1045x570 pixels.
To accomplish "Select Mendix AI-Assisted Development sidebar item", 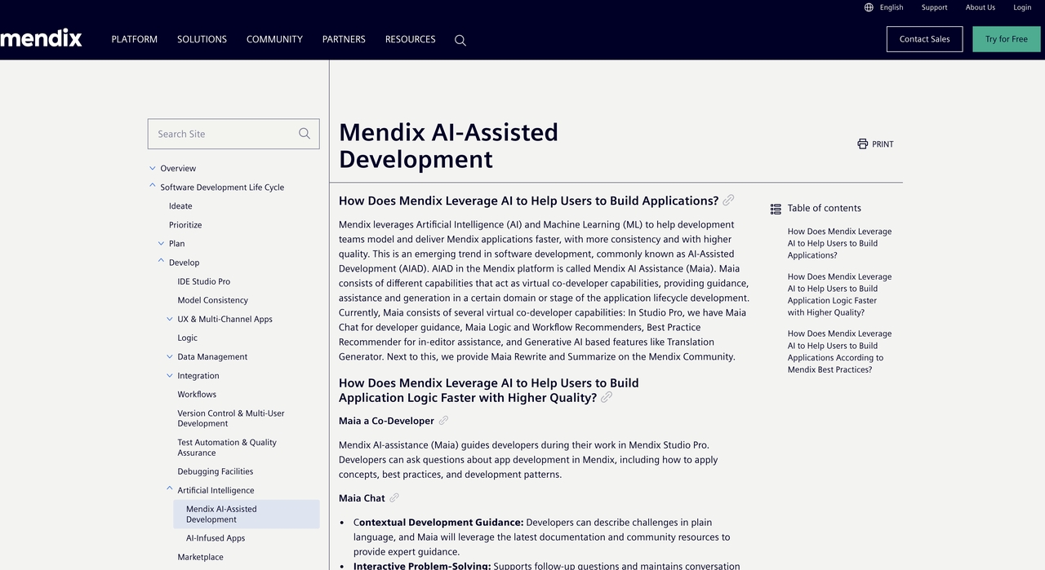I will [247, 514].
